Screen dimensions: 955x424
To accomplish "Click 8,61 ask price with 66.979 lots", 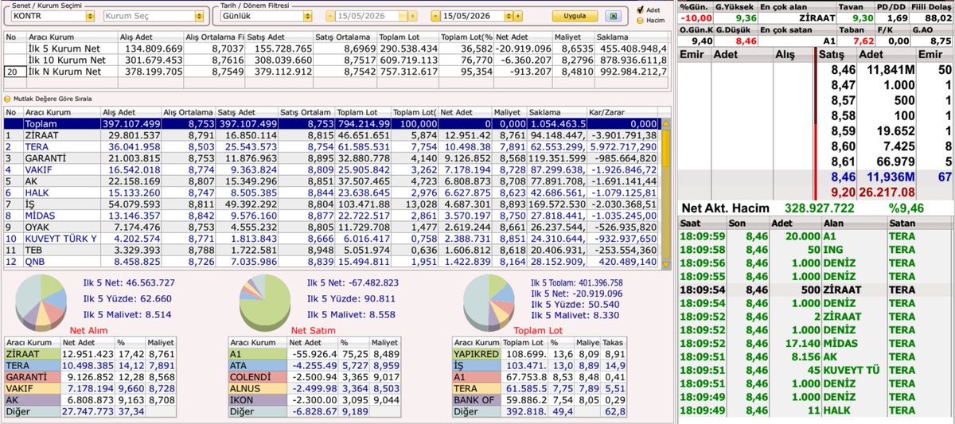I will (843, 161).
